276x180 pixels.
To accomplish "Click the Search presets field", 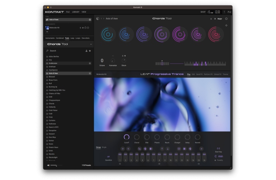I will [x=65, y=51].
